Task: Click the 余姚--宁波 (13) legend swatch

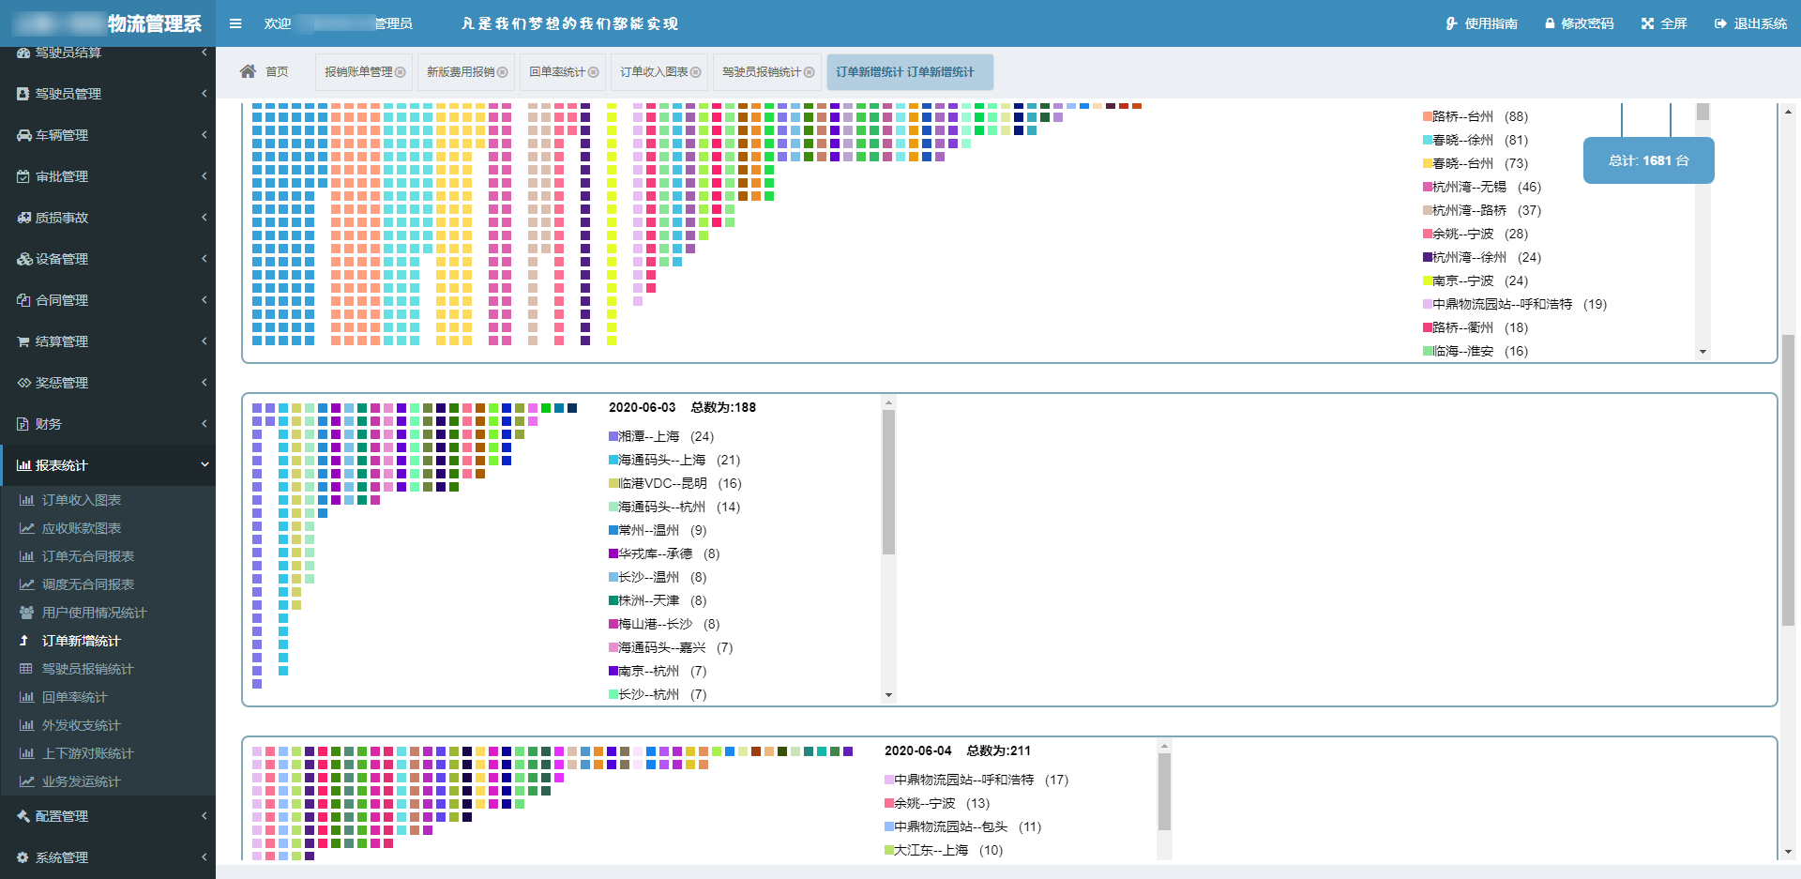Action: tap(889, 803)
